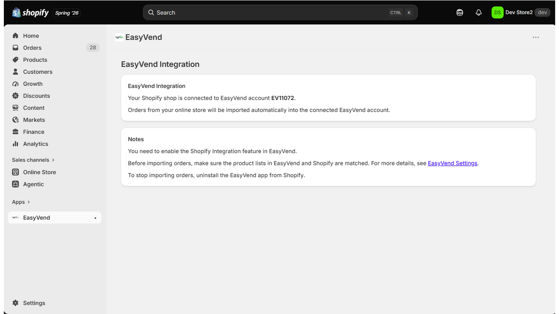Open the Dev Store2 account menu
Screen dimensions: 559x314
click(x=521, y=13)
